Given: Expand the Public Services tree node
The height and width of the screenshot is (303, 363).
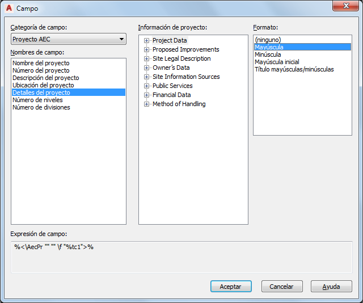Looking at the screenshot, I should (x=146, y=86).
